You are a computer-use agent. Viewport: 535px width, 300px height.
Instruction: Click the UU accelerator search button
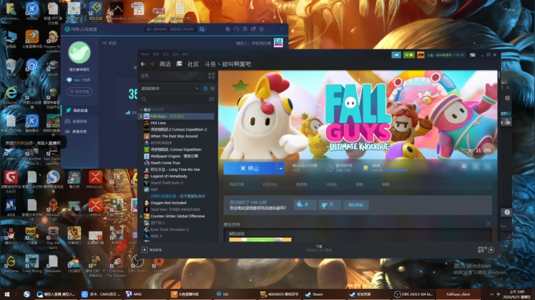[202, 29]
